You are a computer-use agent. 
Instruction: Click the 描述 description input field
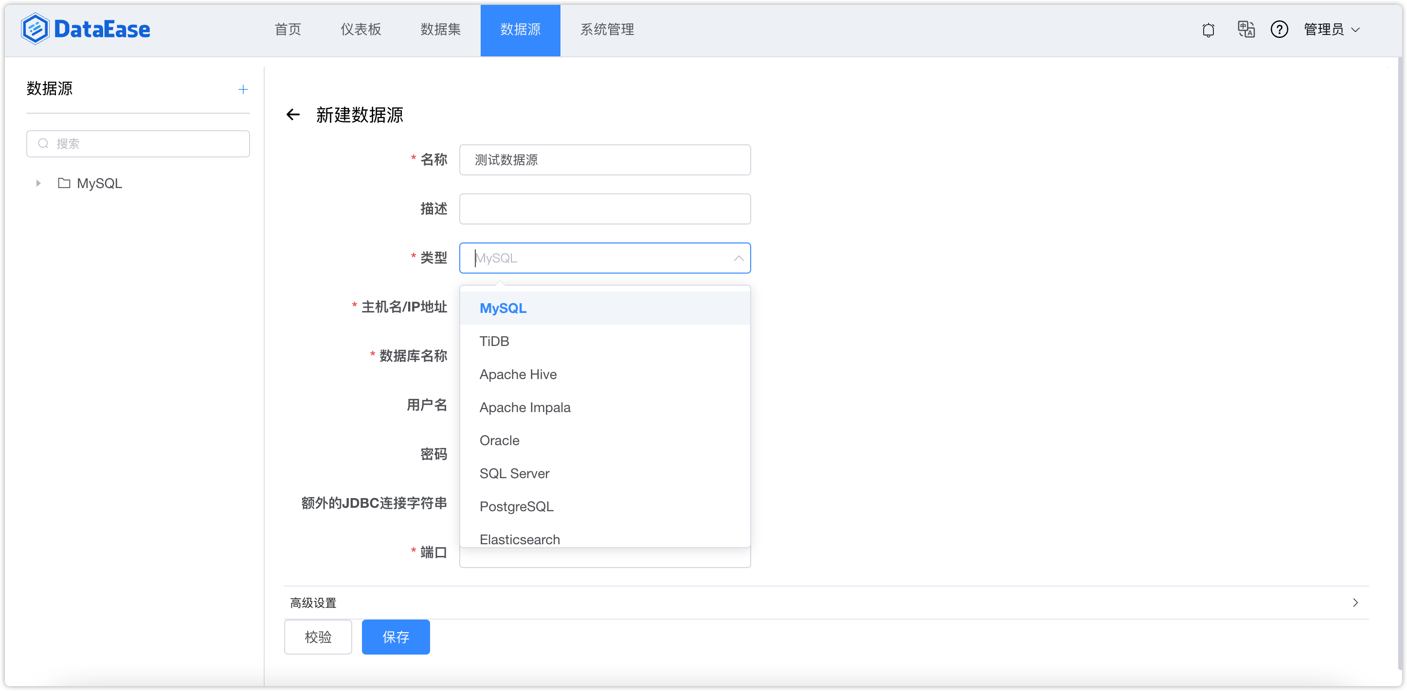pos(605,208)
